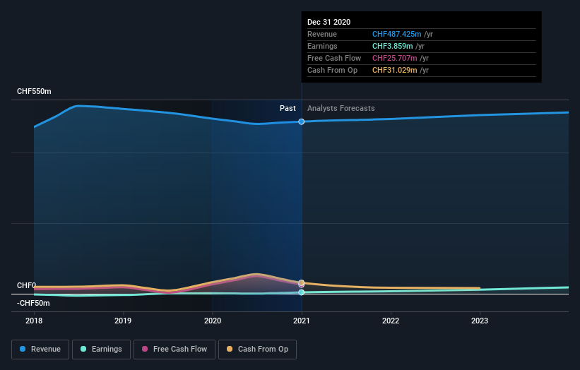Click the 2019 x-axis label

click(x=123, y=321)
